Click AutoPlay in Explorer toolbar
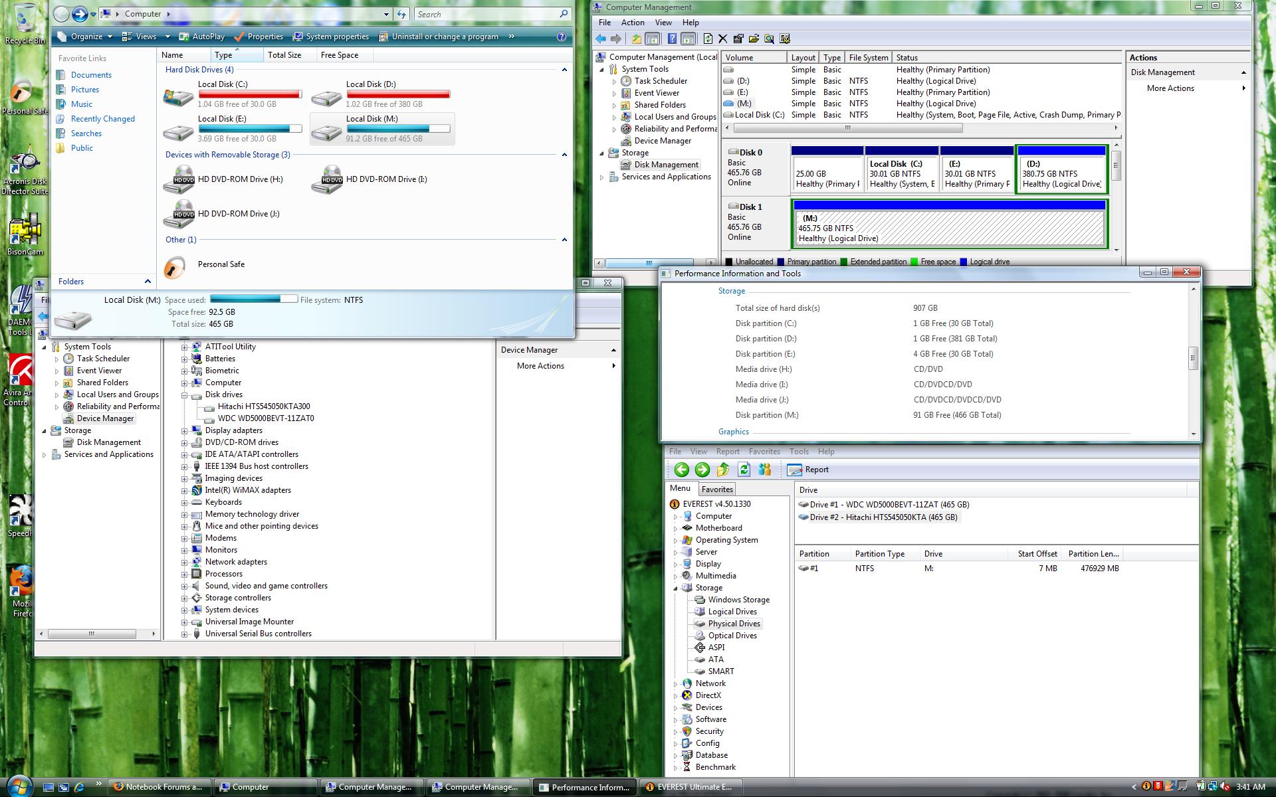The image size is (1276, 797). (202, 37)
